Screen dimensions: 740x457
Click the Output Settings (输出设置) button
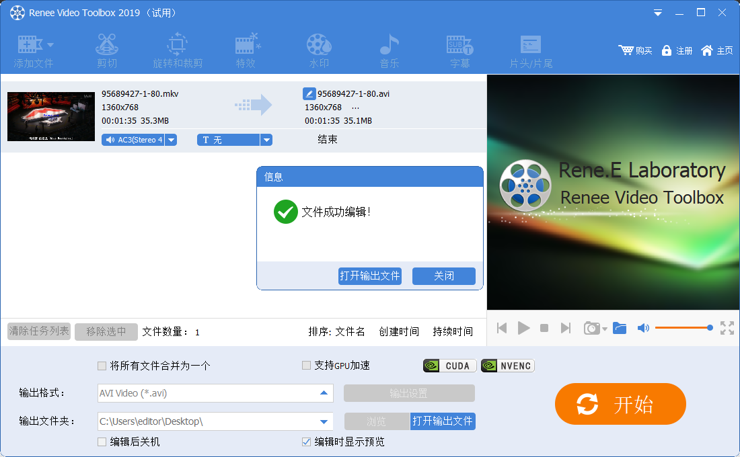point(409,393)
